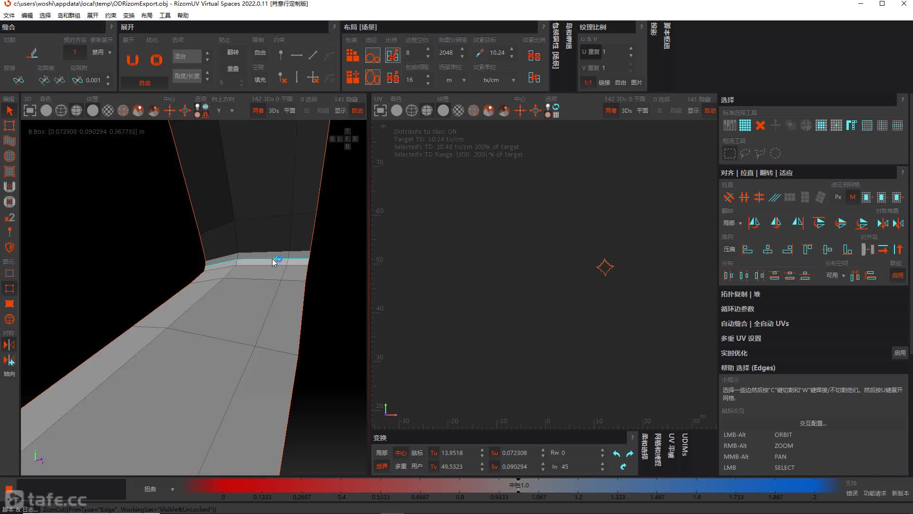Toggle 启用 for 实时优化
The height and width of the screenshot is (514, 913).
pyautogui.click(x=900, y=353)
